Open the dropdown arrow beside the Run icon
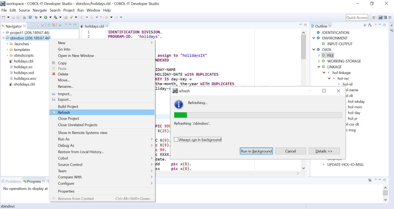 tap(50, 17)
